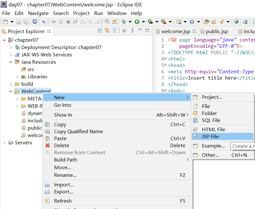Open Build Path submenu entry
Image resolution: width=255 pixels, height=209 pixels.
117,160
